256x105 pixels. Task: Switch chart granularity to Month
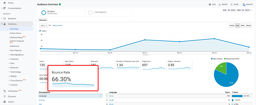click(x=248, y=25)
